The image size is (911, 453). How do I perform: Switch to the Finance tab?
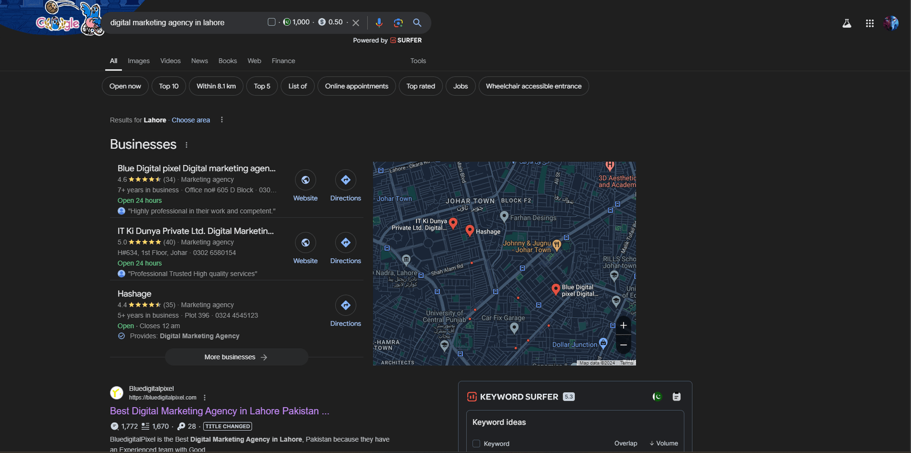click(283, 61)
